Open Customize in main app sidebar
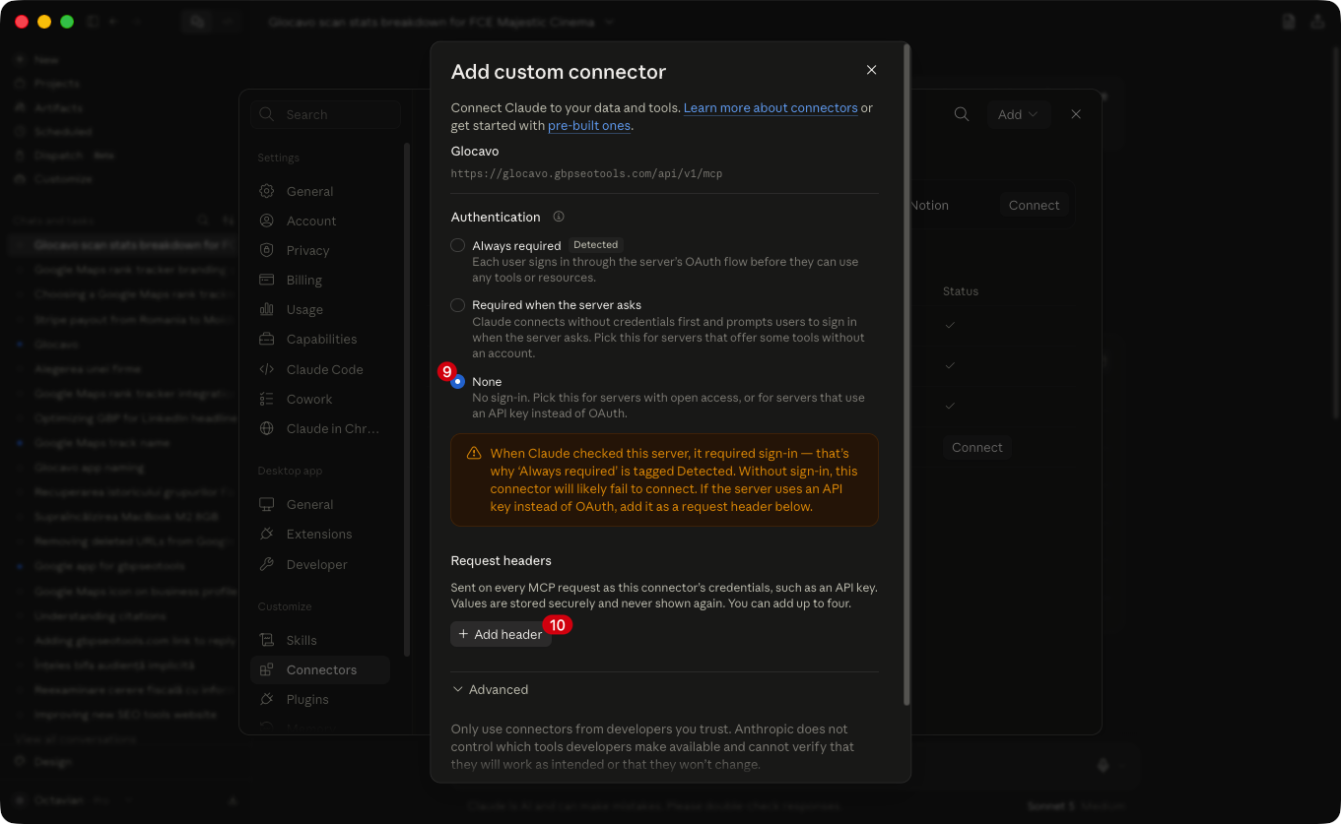This screenshot has height=824, width=1341. 62,179
